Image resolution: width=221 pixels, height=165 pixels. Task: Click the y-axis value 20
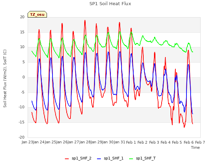click(22, 17)
